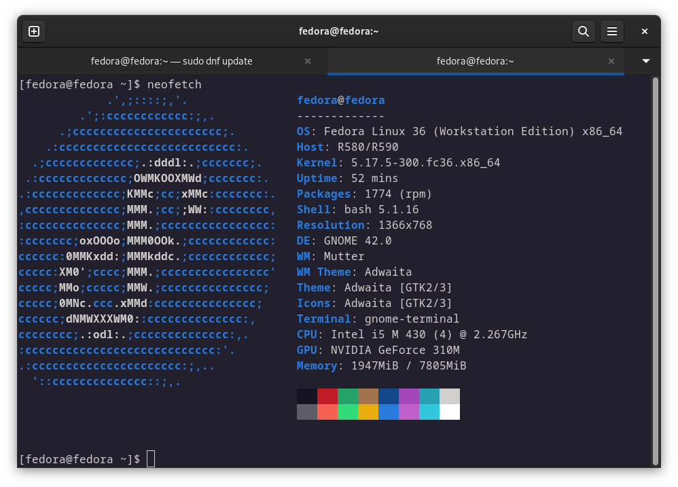
Task: Click the GPU value NVIDIA GeForce 310M
Action: point(395,350)
